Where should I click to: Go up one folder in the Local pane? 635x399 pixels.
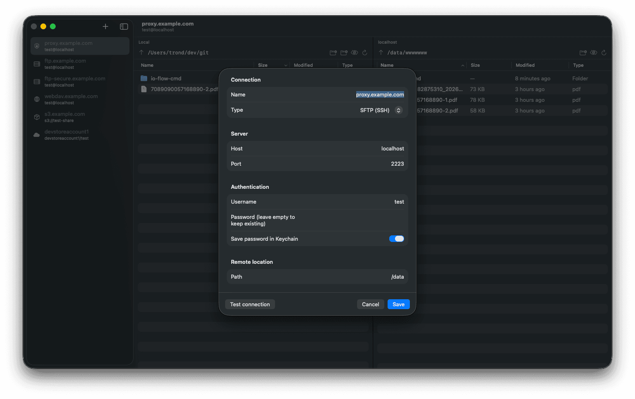tap(141, 52)
